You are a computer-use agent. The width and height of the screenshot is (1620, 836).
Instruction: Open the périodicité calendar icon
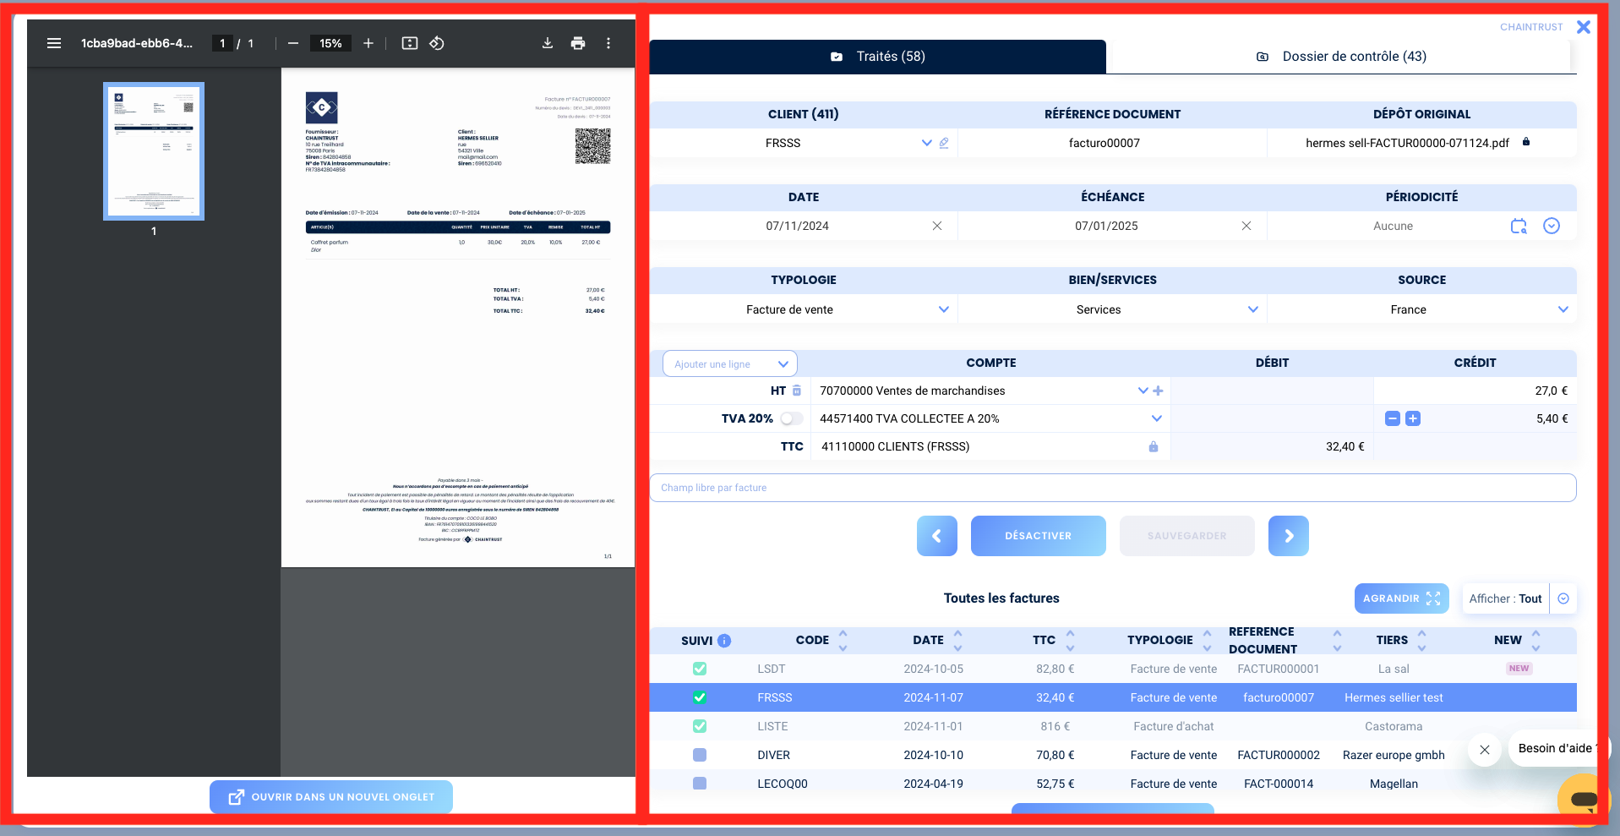1519,226
